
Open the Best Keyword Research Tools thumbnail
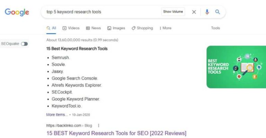coord(236,67)
